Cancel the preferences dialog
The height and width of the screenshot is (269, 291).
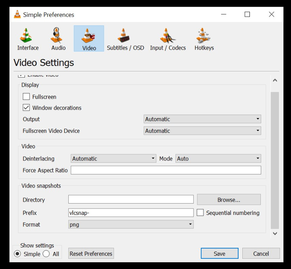tap(261, 253)
